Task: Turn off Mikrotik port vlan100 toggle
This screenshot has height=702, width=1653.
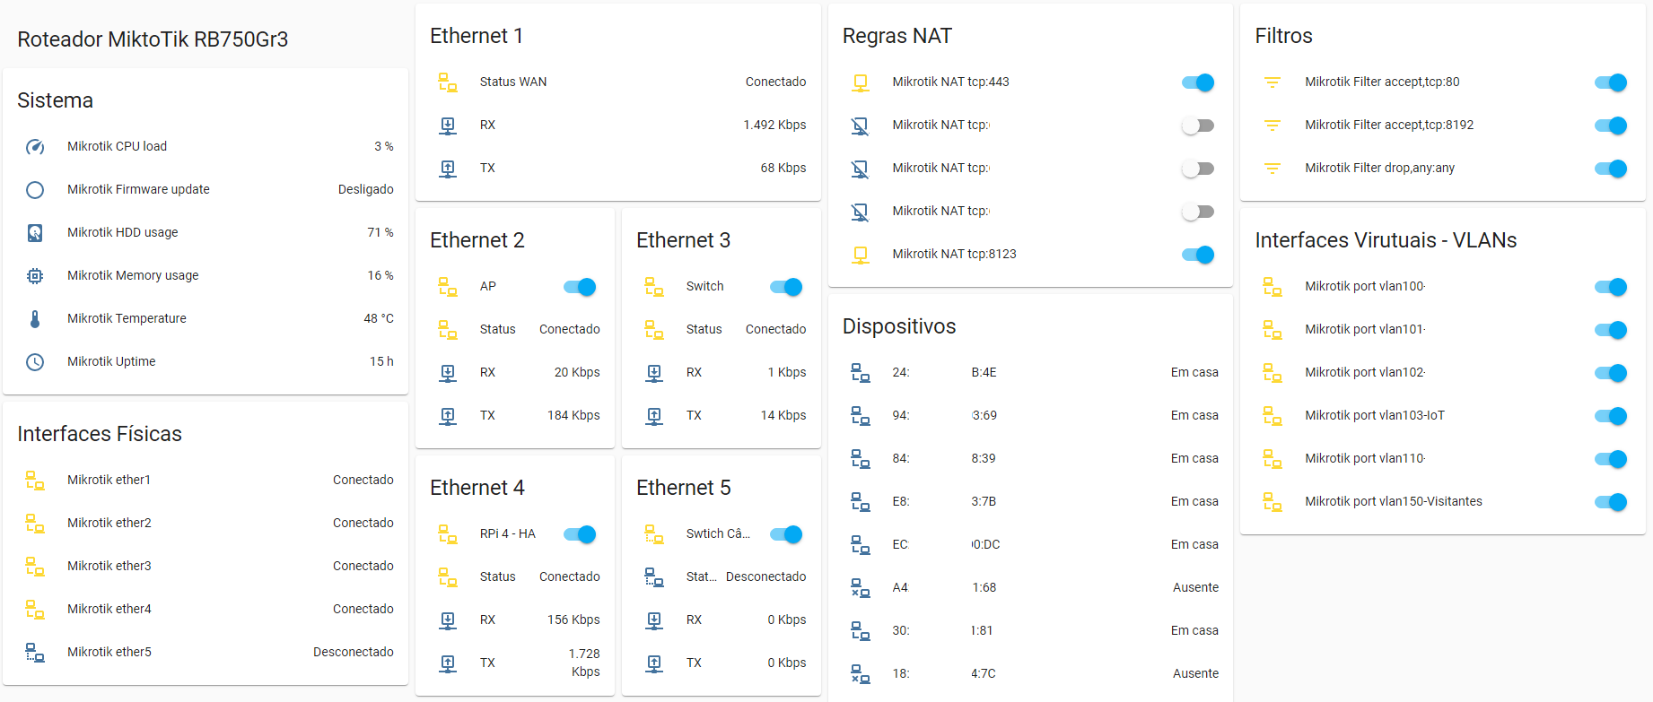Action: [1611, 287]
